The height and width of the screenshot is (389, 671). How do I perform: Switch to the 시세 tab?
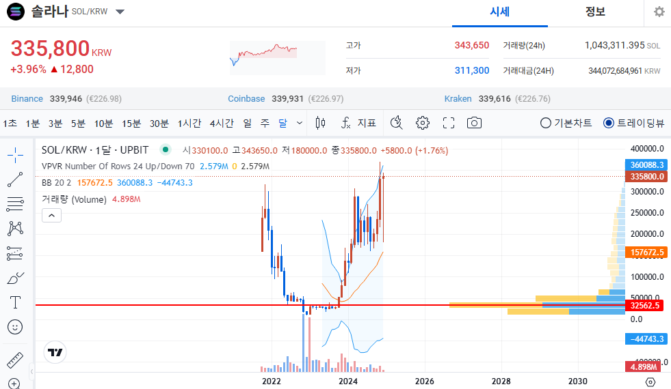[x=500, y=12]
